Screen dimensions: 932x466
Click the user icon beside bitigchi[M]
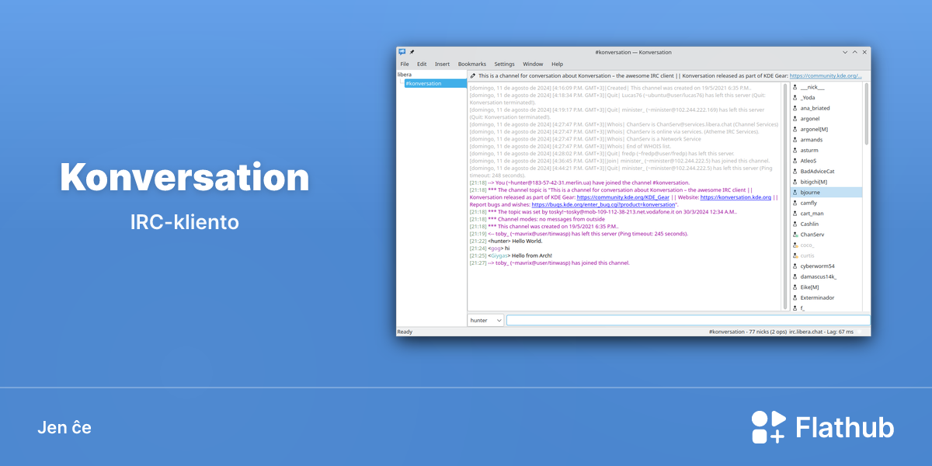(795, 182)
